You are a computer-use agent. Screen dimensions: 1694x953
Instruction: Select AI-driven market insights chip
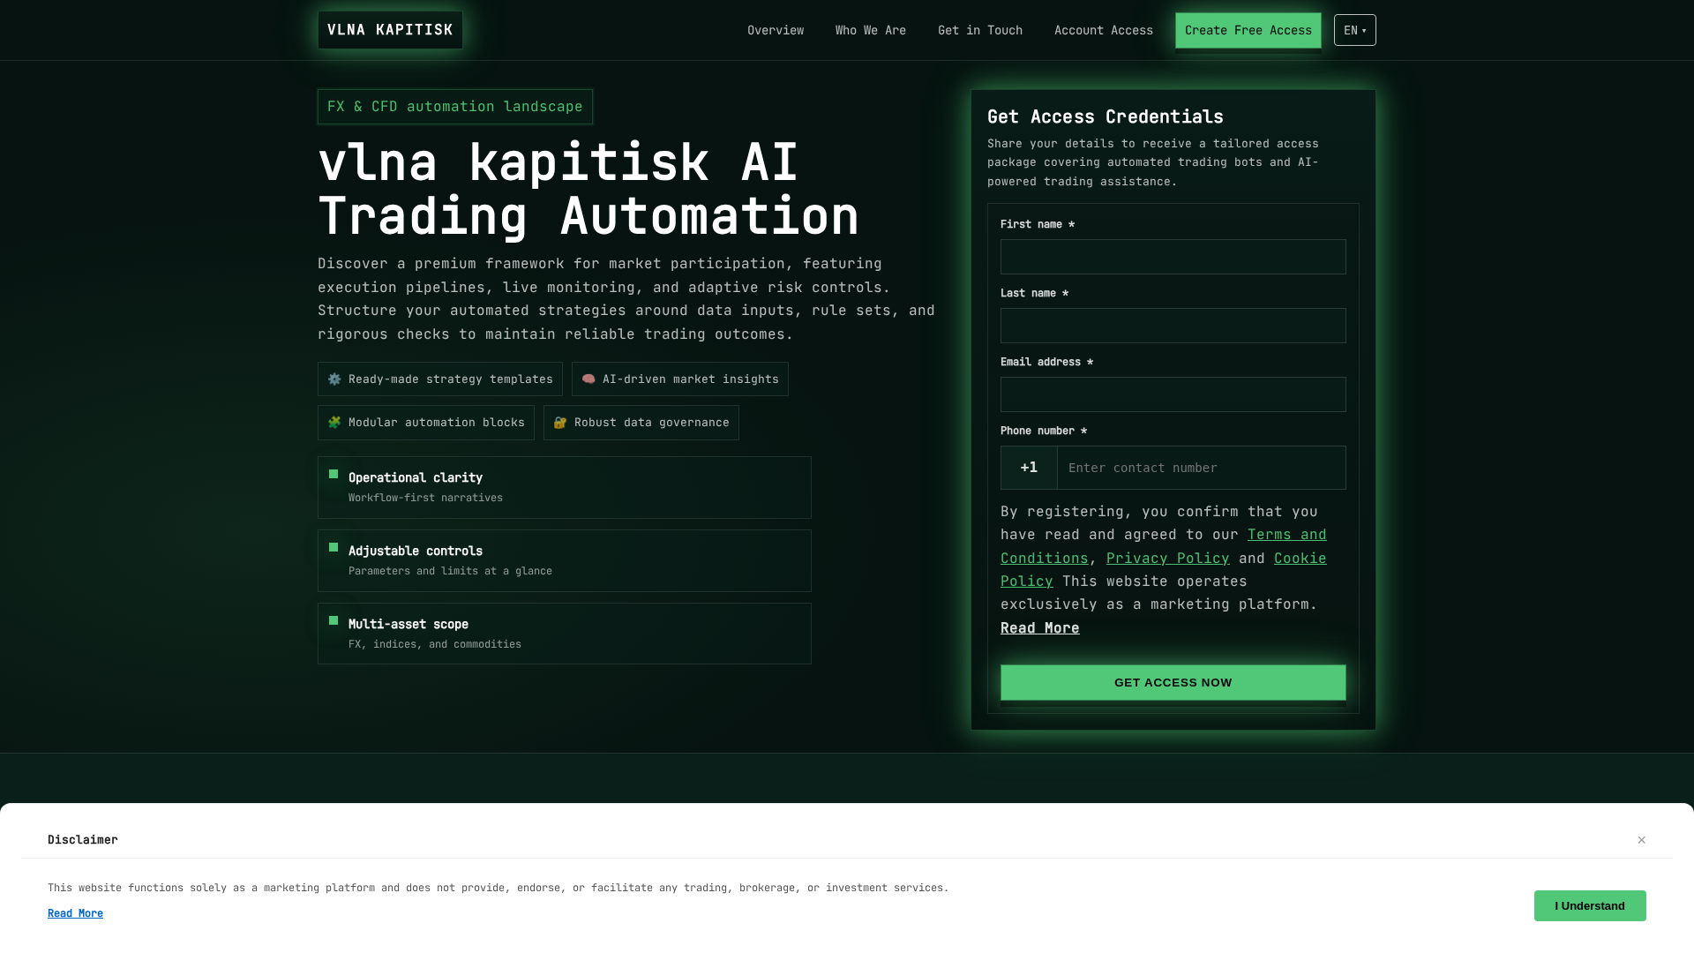(x=680, y=379)
